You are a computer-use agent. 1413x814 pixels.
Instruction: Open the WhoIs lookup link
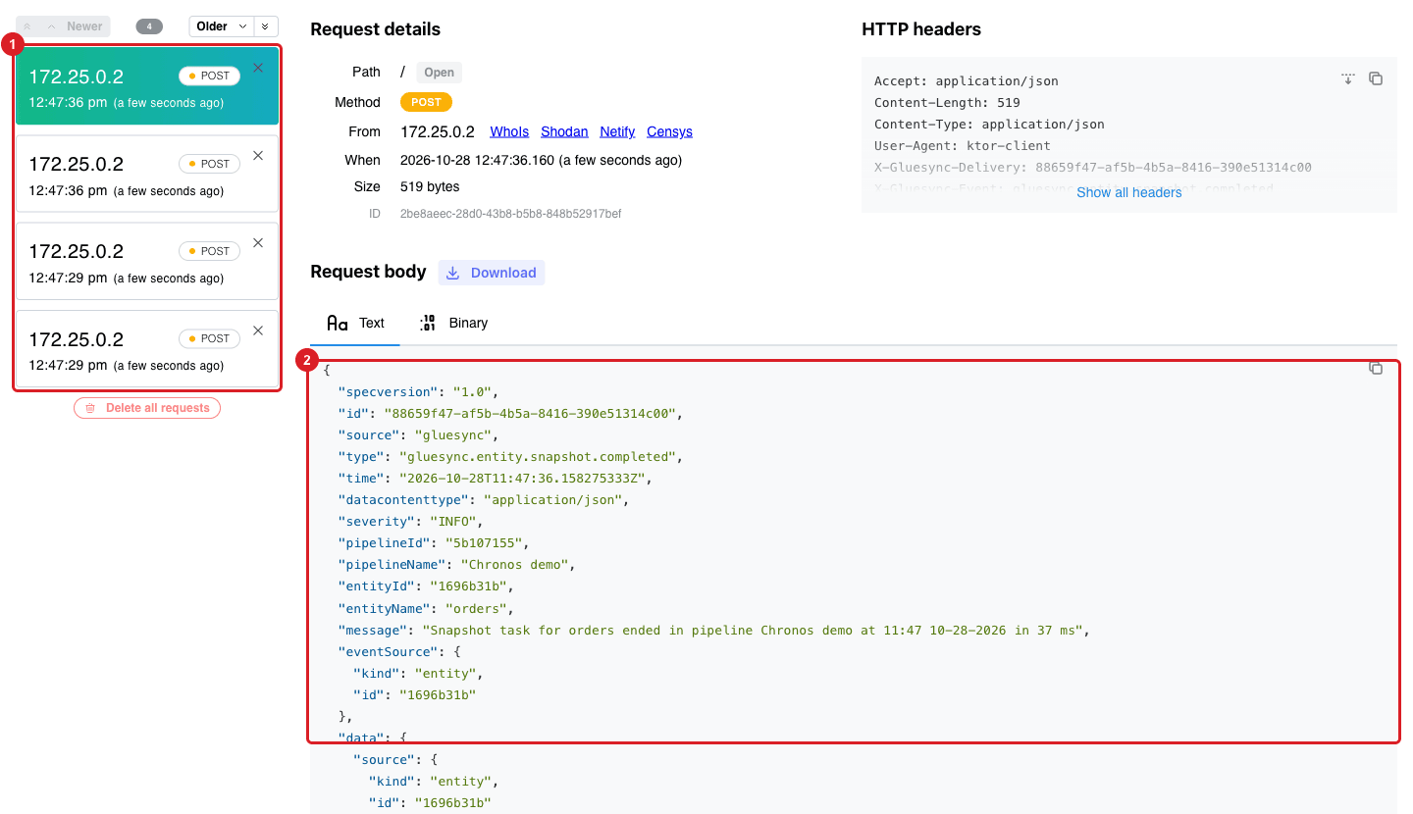(x=509, y=131)
